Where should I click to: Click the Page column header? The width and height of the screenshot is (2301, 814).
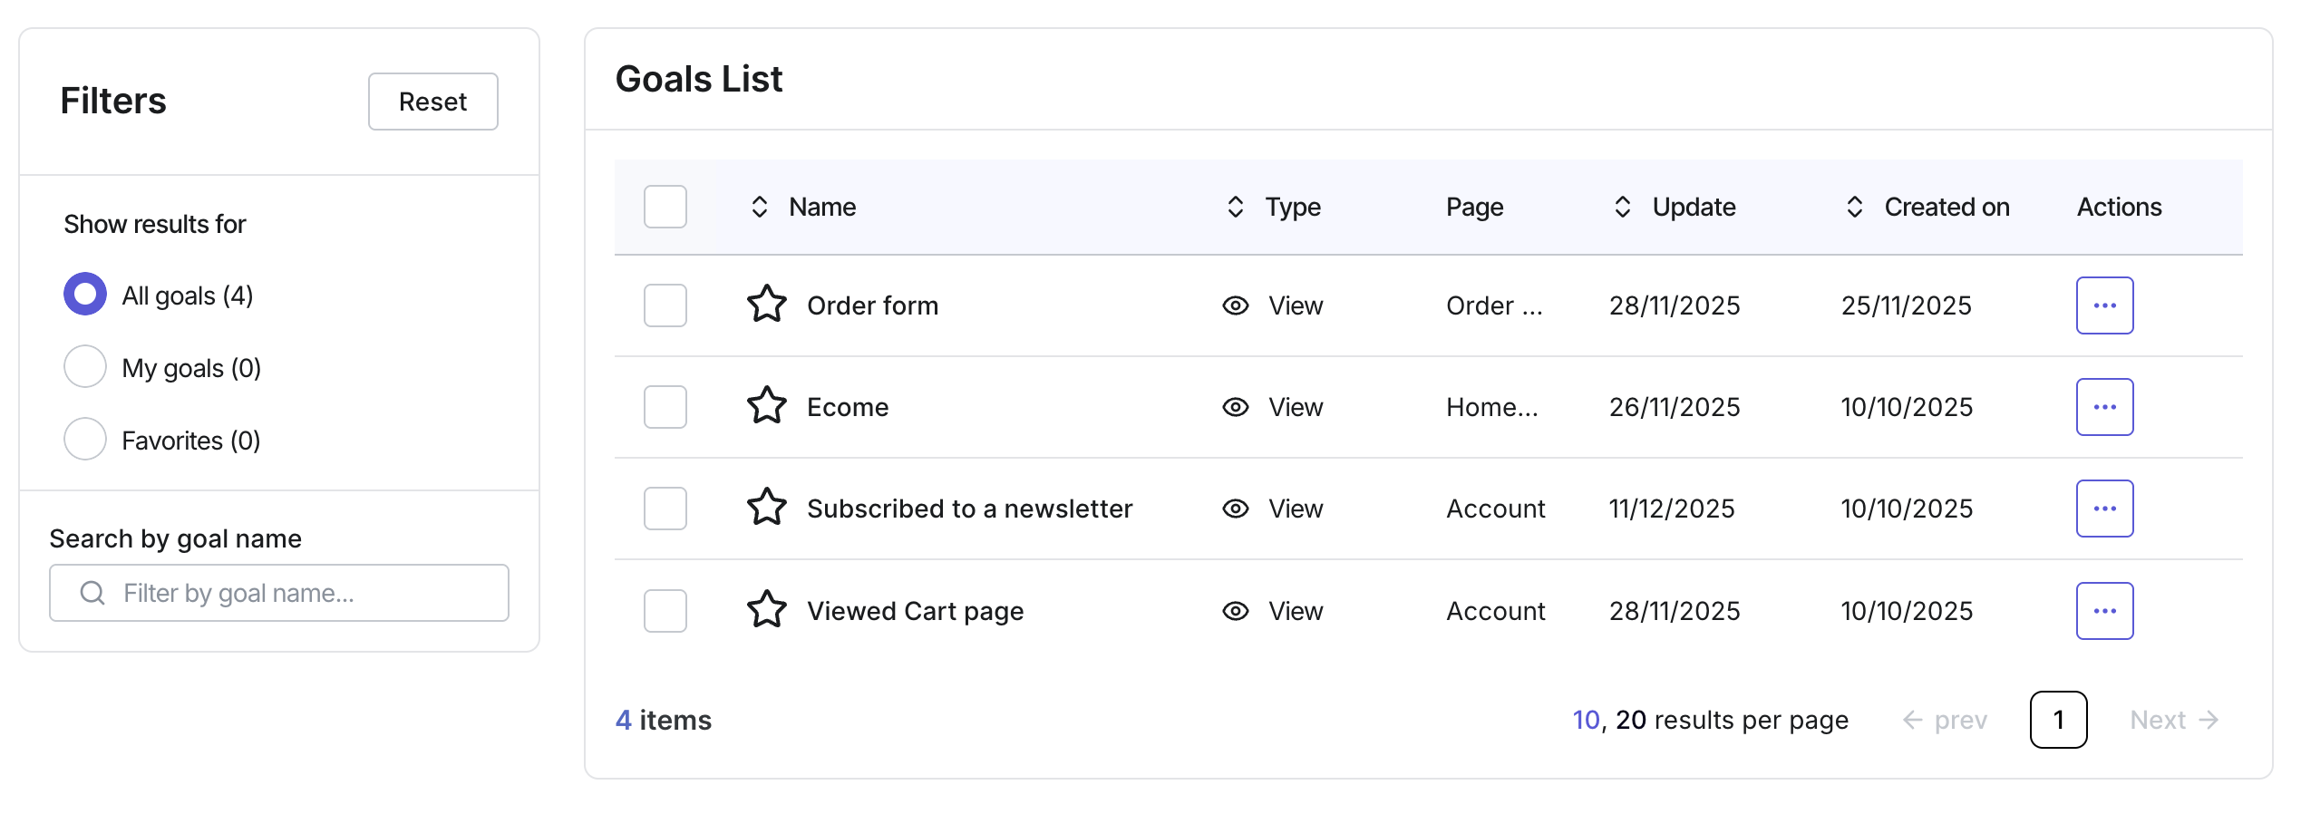[1474, 207]
